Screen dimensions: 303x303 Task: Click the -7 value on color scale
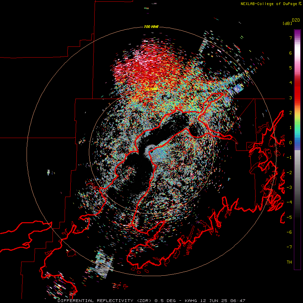pos(289,247)
